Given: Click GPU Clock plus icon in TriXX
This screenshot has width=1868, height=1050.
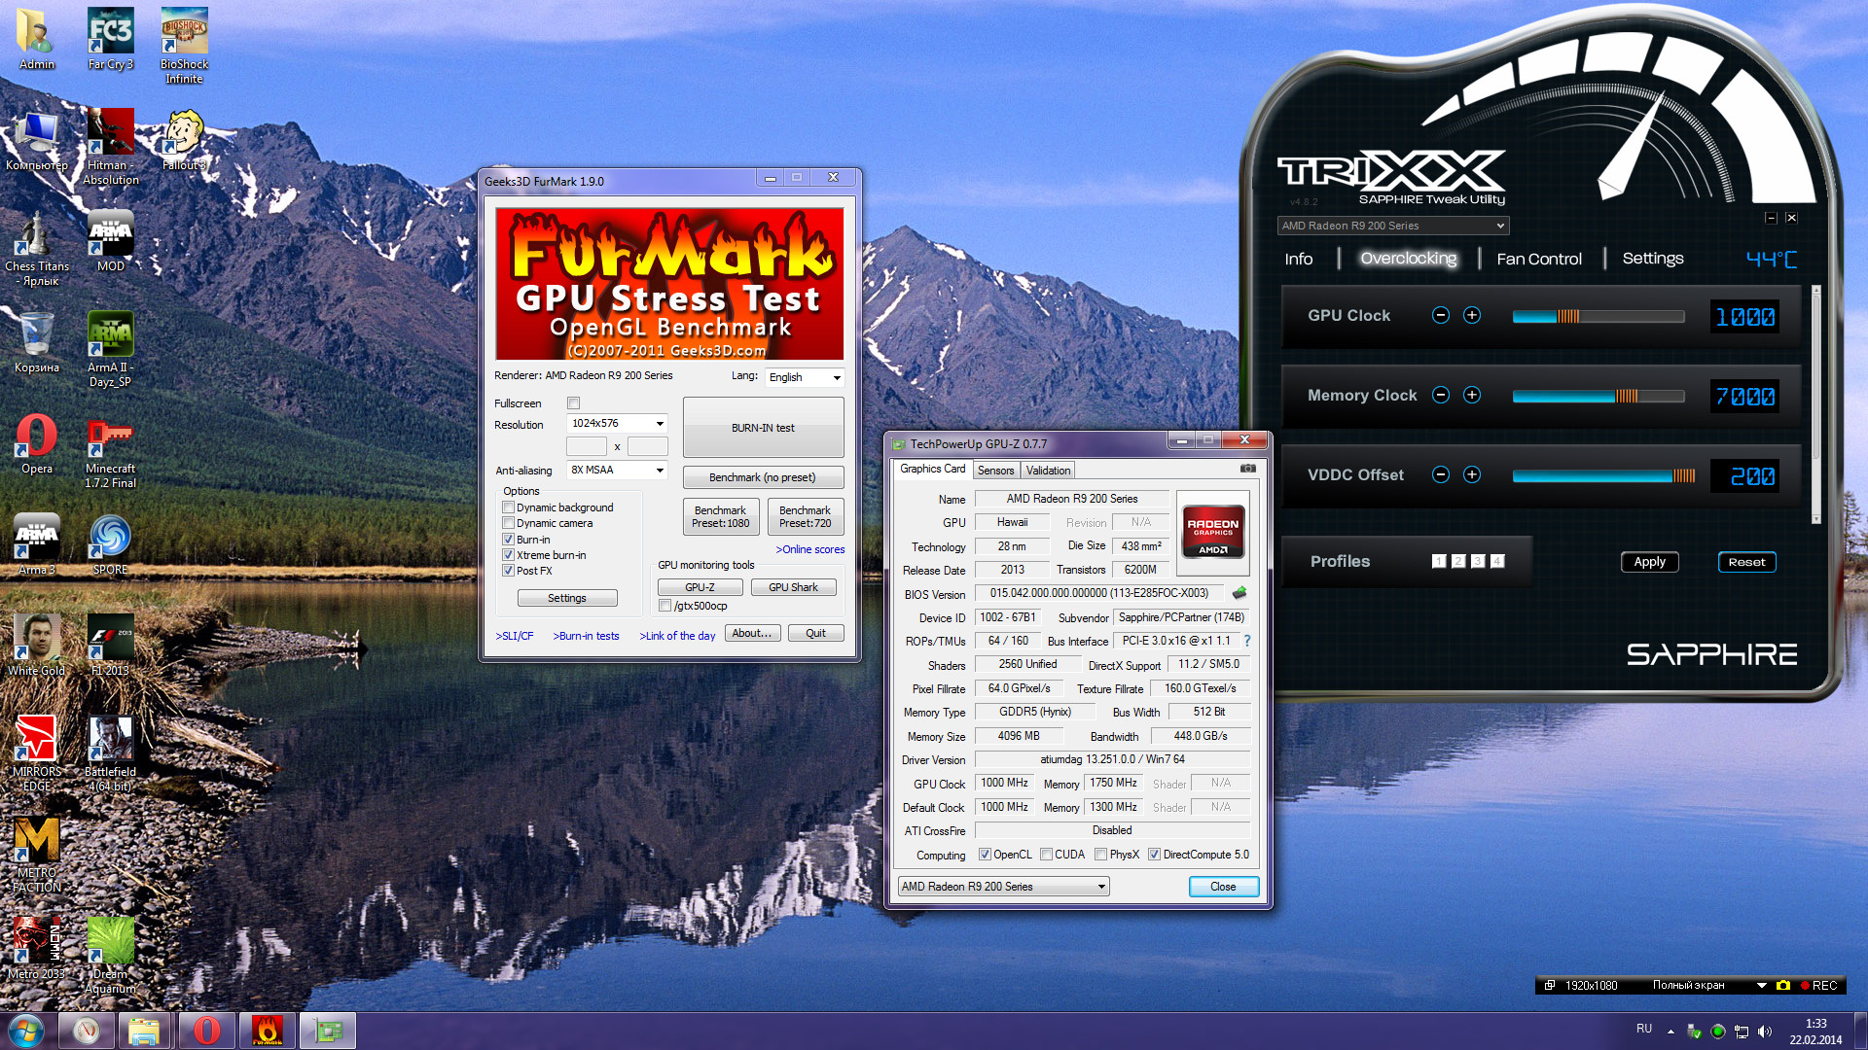Looking at the screenshot, I should (x=1472, y=315).
